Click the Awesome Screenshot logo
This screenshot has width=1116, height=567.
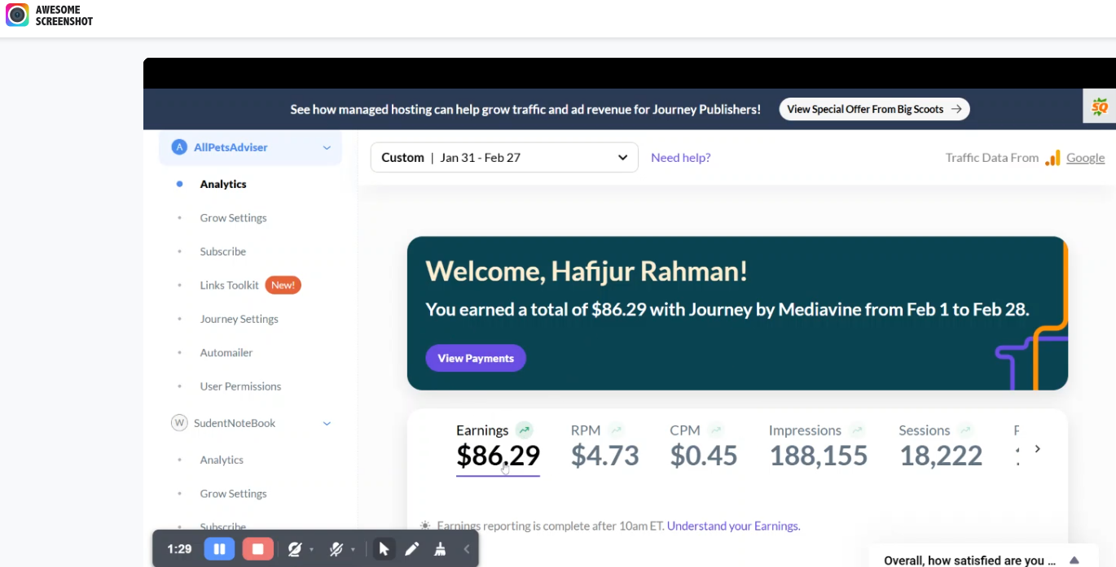click(x=50, y=15)
